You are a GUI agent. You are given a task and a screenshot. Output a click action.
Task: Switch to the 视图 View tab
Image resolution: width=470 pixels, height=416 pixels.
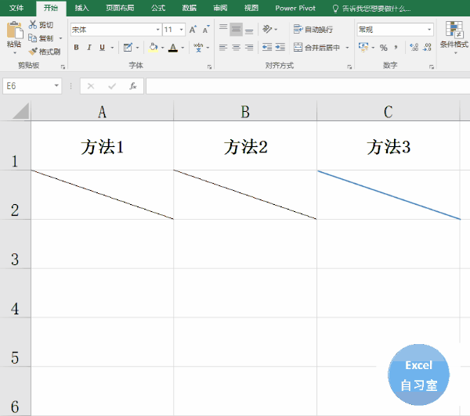pyautogui.click(x=251, y=8)
